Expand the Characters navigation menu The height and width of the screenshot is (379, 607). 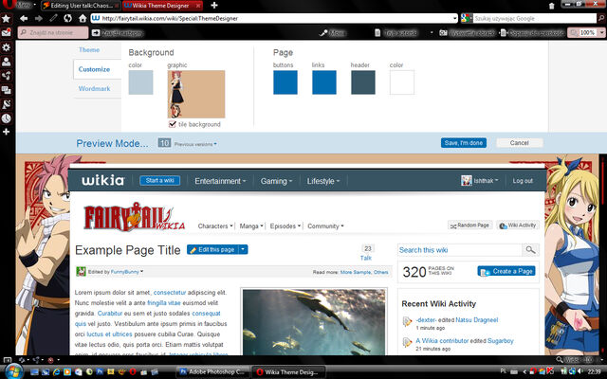point(215,226)
